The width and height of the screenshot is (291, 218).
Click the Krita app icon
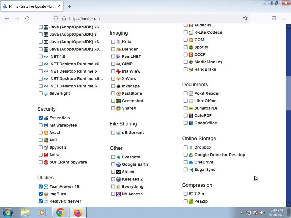[119, 42]
